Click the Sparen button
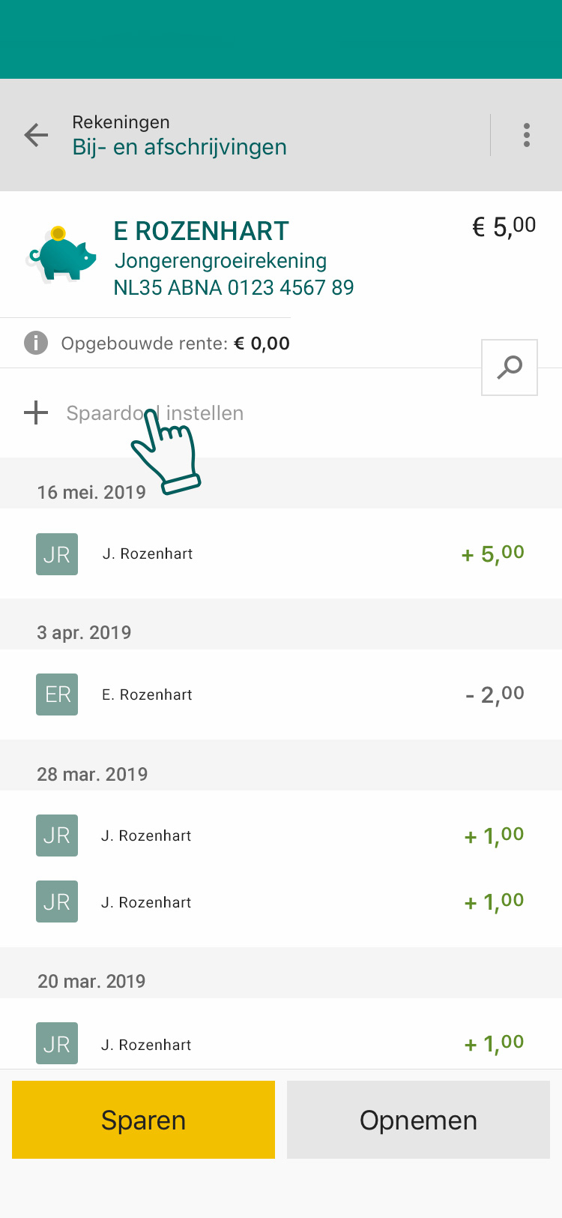The height and width of the screenshot is (1218, 562). 143,1120
